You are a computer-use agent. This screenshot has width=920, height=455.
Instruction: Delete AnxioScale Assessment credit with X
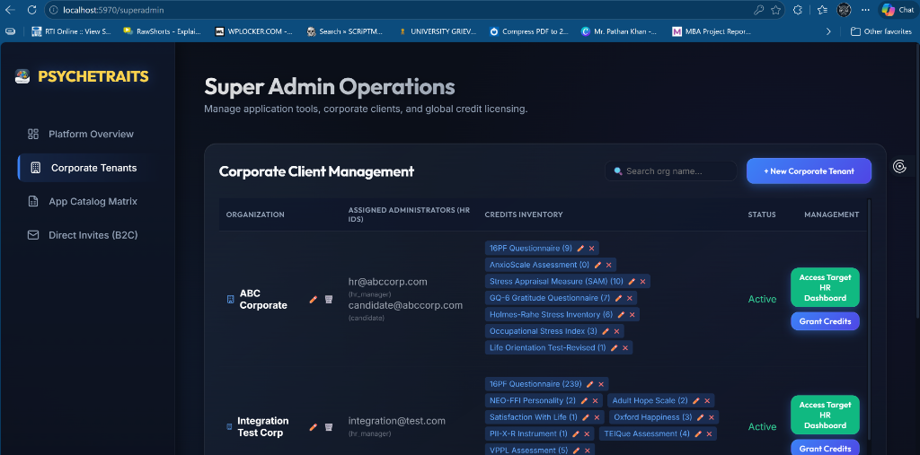609,265
